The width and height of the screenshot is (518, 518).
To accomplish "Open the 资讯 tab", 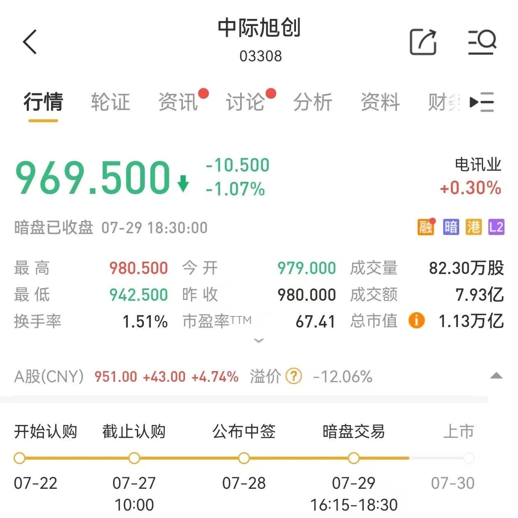I will (x=178, y=102).
